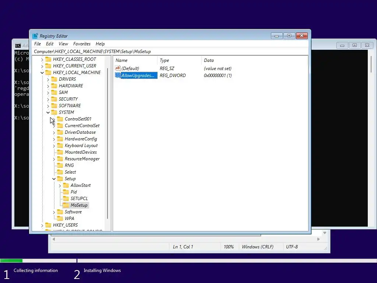
Task: Select the HKEY_CLASSES_ROOT folder icon
Action: [x=48, y=59]
